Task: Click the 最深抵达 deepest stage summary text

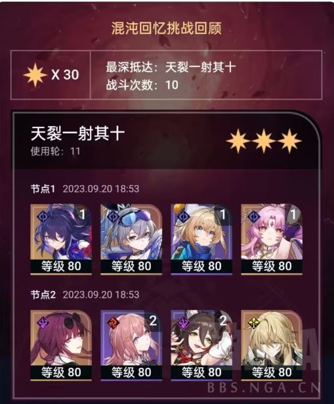Action: 171,68
